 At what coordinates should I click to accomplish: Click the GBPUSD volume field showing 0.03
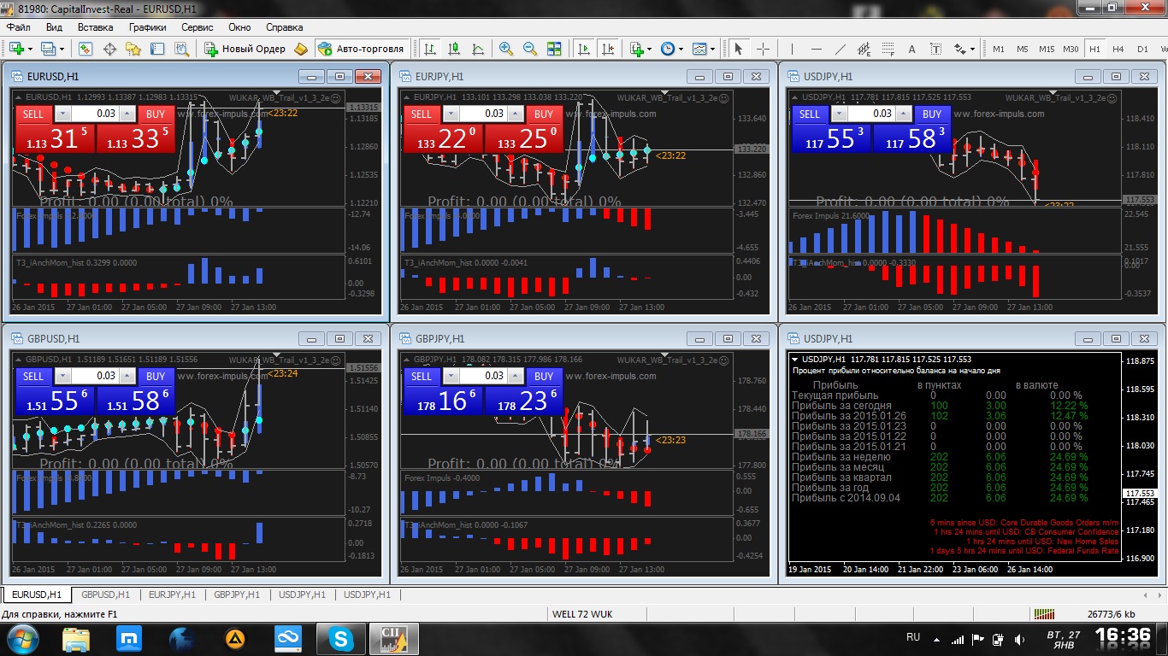click(x=95, y=376)
